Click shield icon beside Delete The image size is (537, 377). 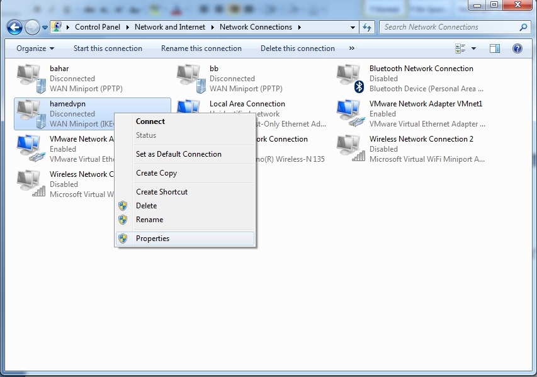[123, 205]
